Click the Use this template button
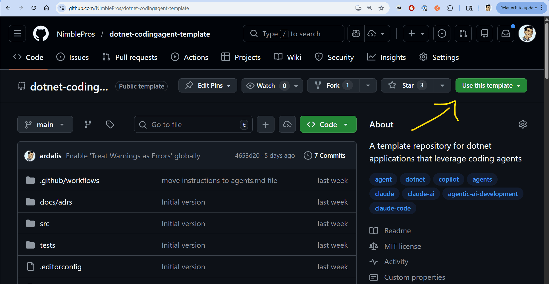This screenshot has width=549, height=284. point(491,85)
